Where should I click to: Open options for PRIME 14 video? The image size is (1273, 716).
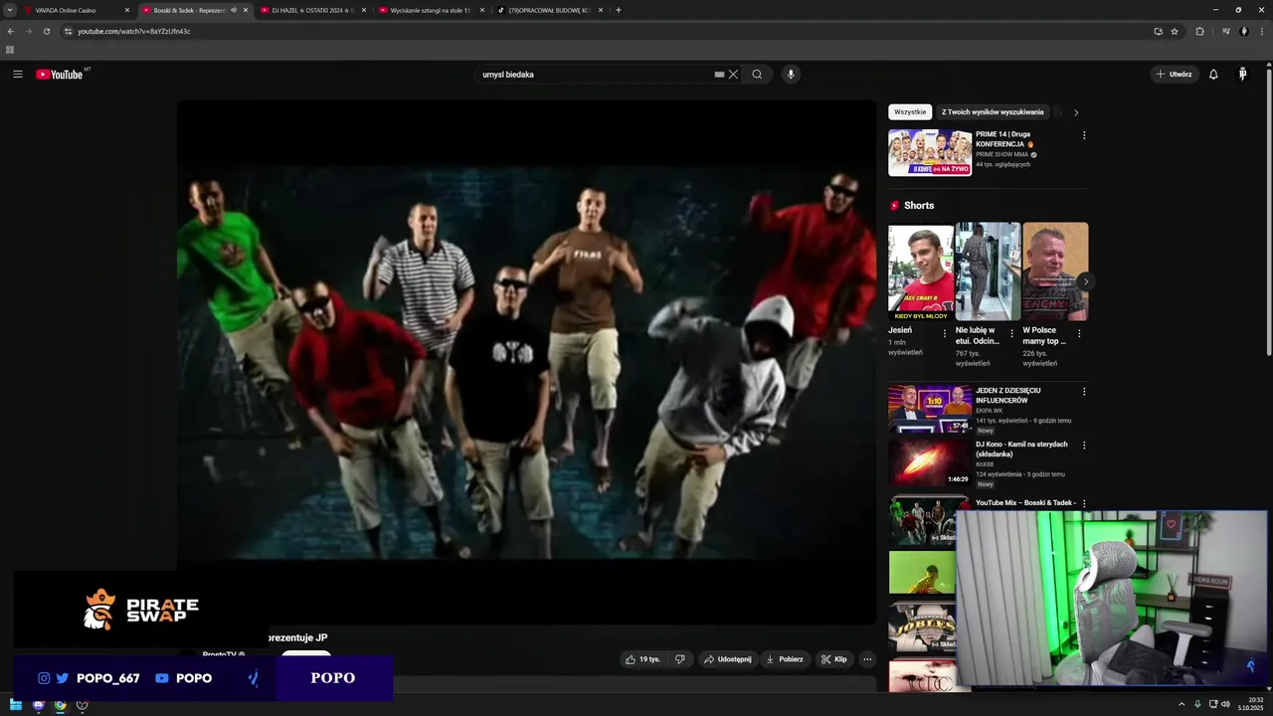pyautogui.click(x=1084, y=135)
